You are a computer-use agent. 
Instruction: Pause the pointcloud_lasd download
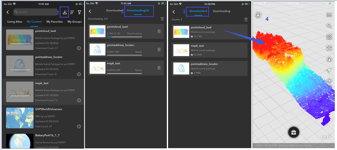tap(159, 31)
